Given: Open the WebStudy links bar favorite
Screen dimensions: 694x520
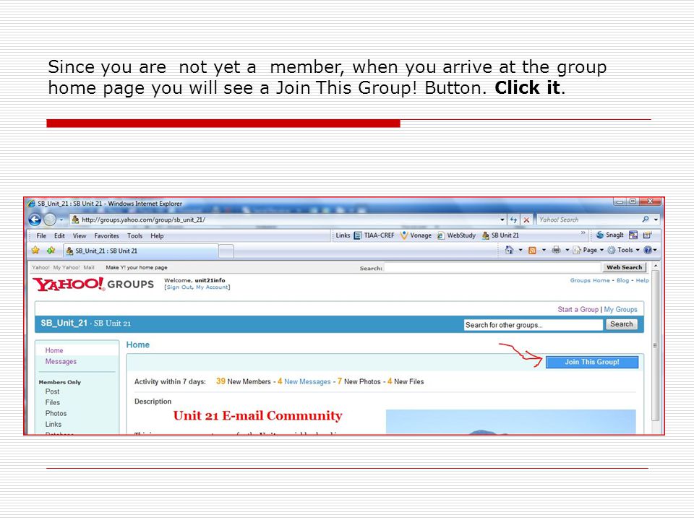Looking at the screenshot, I should [x=456, y=235].
